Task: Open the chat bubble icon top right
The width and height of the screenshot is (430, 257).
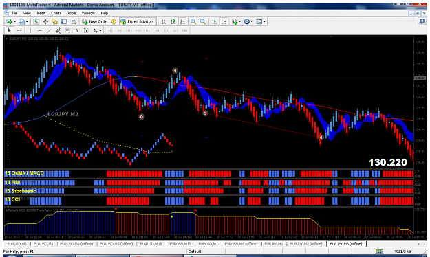Action: [422, 21]
